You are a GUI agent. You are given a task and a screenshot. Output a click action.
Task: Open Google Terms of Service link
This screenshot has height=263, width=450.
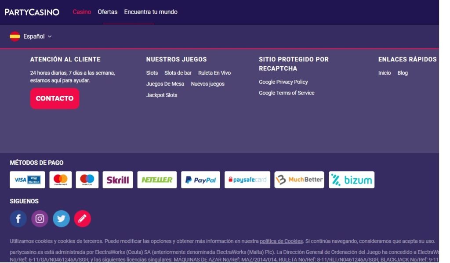[x=287, y=93]
